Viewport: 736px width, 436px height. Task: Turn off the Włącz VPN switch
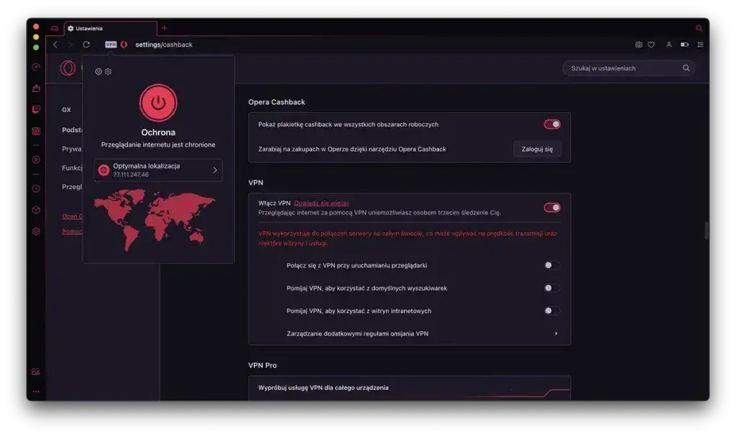pos(551,206)
